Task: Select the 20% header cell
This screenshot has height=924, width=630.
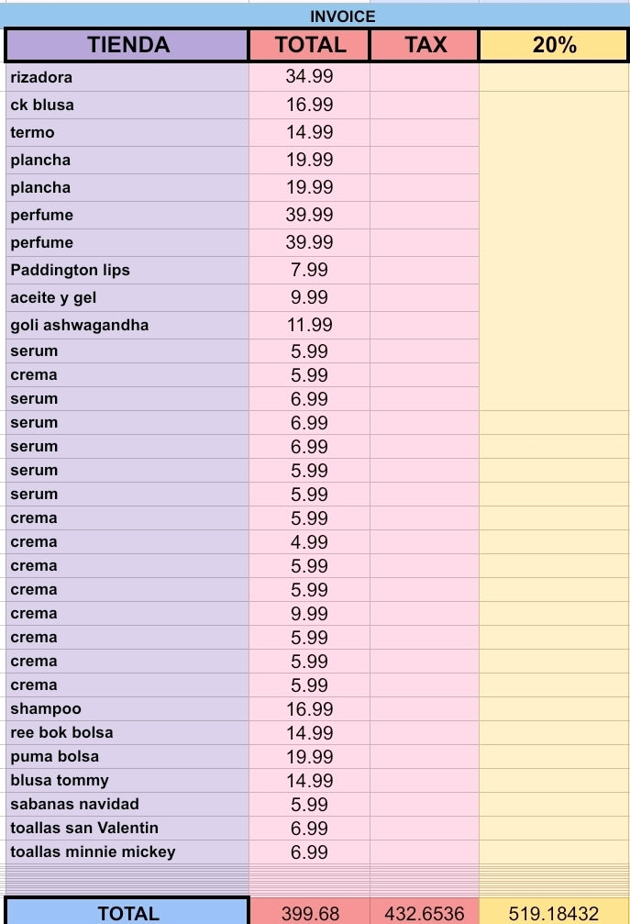Action: (x=554, y=45)
